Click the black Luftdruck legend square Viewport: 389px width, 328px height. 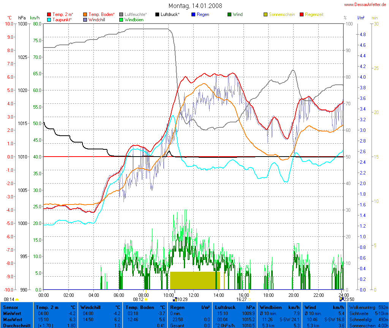click(x=157, y=14)
